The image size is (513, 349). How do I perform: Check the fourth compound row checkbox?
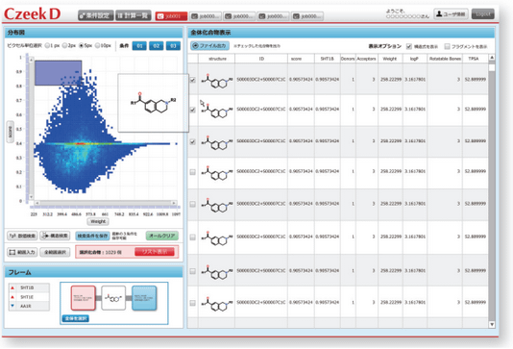tap(193, 172)
